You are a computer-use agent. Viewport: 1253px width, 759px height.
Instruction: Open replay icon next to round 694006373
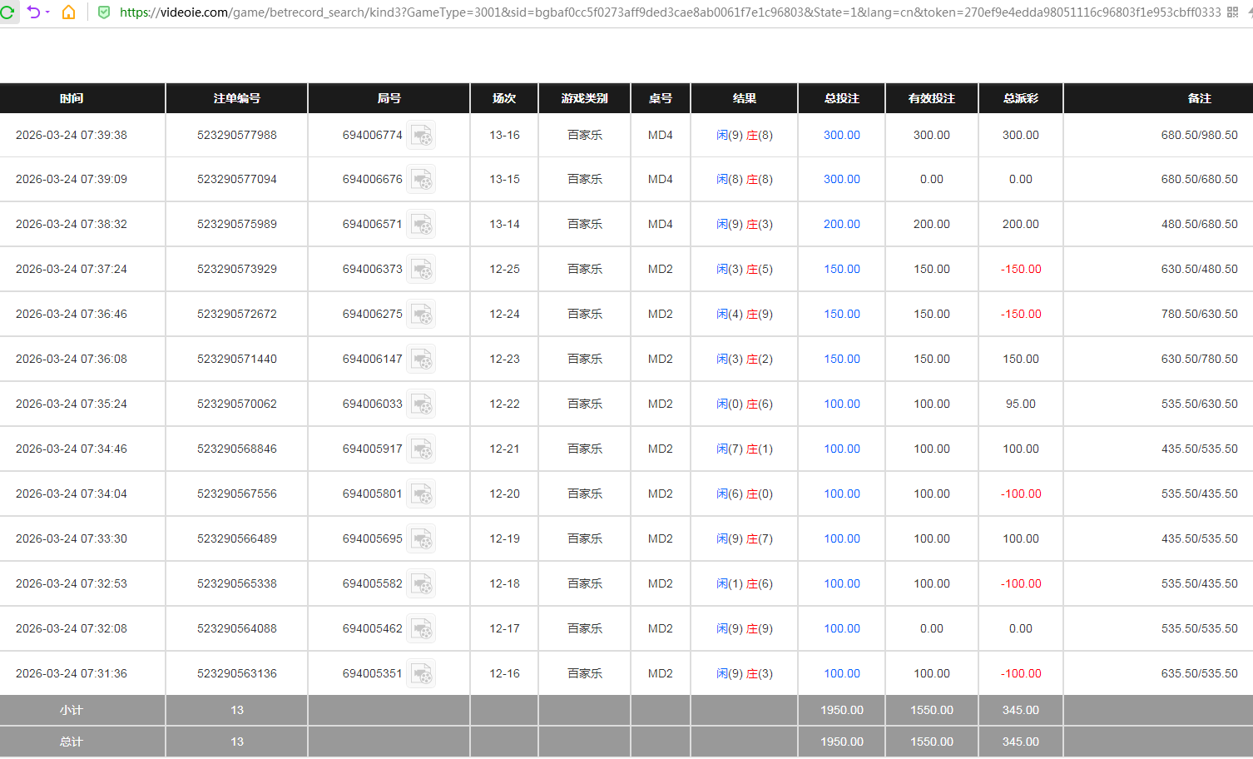pos(422,270)
